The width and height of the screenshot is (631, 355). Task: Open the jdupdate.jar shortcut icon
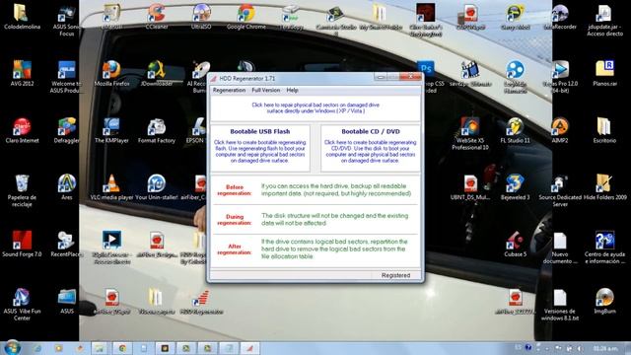(x=604, y=20)
